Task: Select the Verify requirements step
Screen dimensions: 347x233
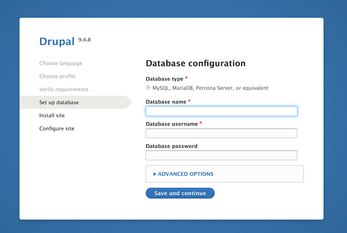Action: tap(64, 90)
